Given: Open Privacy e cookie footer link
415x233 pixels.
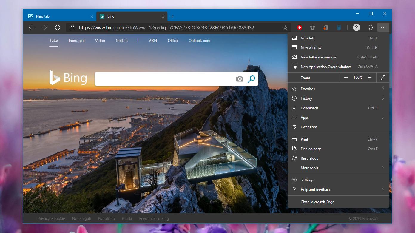Looking at the screenshot, I should click(51, 218).
